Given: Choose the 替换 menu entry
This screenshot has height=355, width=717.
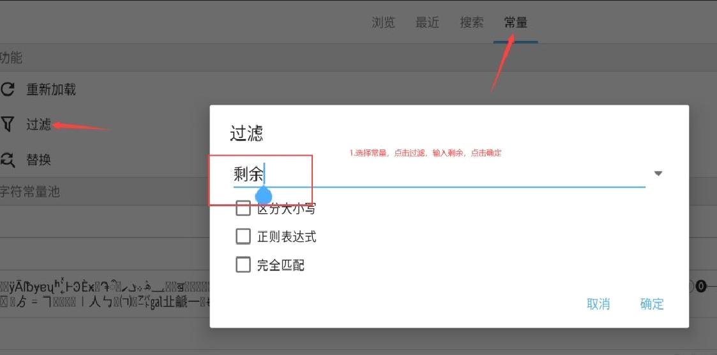Looking at the screenshot, I should [38, 160].
